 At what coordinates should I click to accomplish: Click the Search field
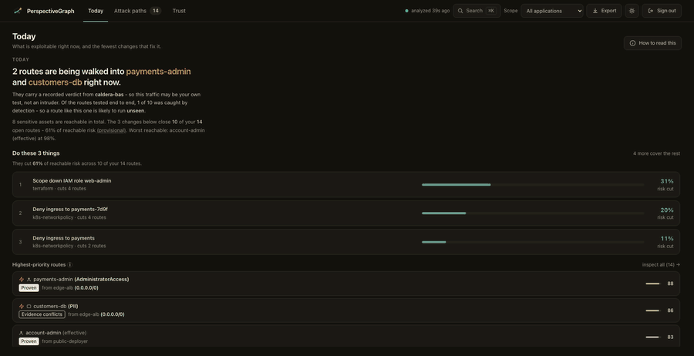point(477,11)
